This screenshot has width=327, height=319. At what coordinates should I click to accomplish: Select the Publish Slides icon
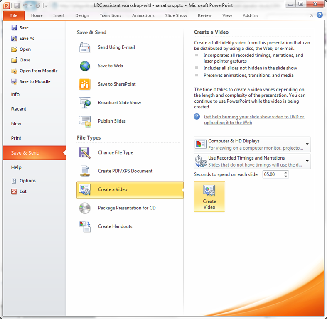(x=85, y=121)
